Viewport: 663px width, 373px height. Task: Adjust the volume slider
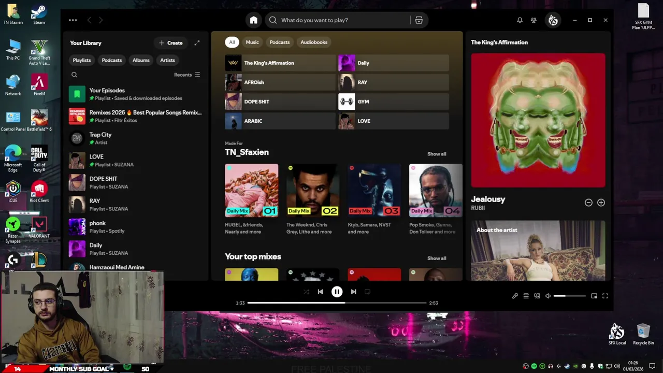pos(569,296)
